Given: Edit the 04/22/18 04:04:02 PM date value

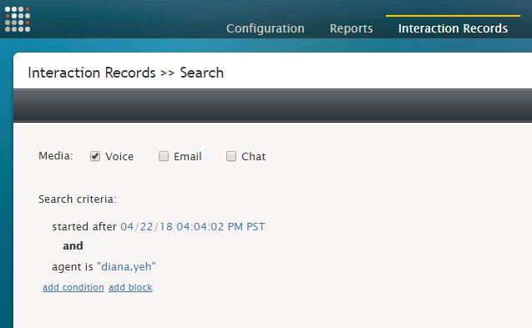Looking at the screenshot, I should pyautogui.click(x=193, y=226).
